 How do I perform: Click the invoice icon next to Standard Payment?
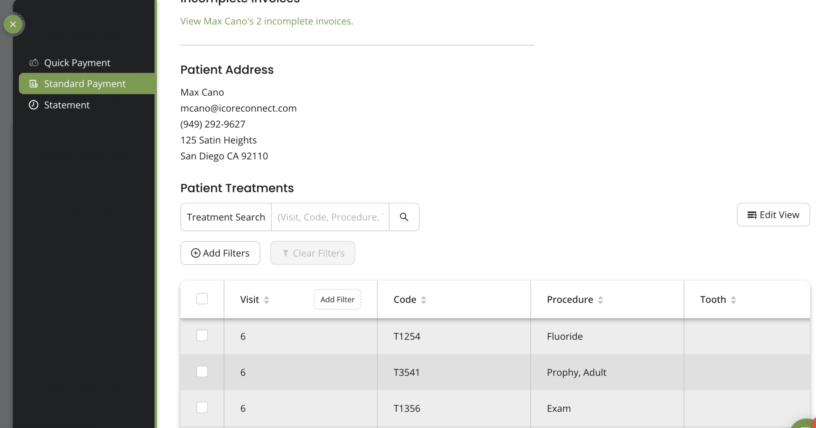[33, 83]
